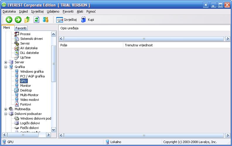Screen dimensions: 232x146
Task: Click tree panel horizontal scroll left arrow
Action: click(5, 135)
